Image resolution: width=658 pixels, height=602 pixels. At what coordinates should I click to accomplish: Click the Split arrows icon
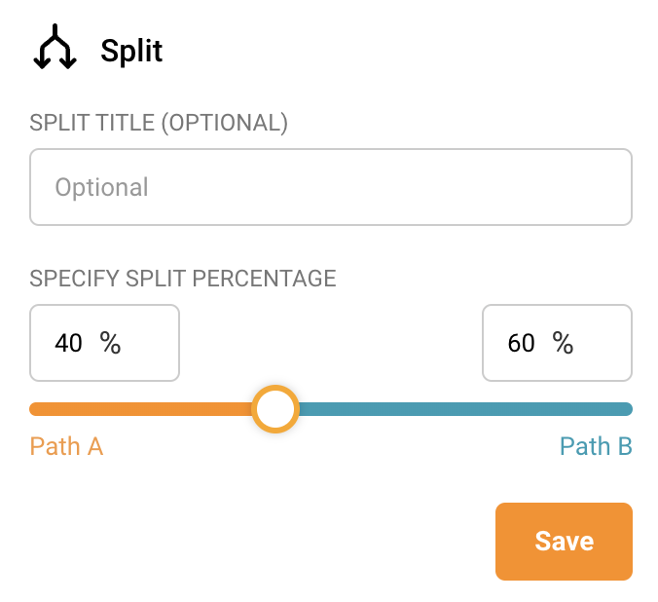[55, 51]
